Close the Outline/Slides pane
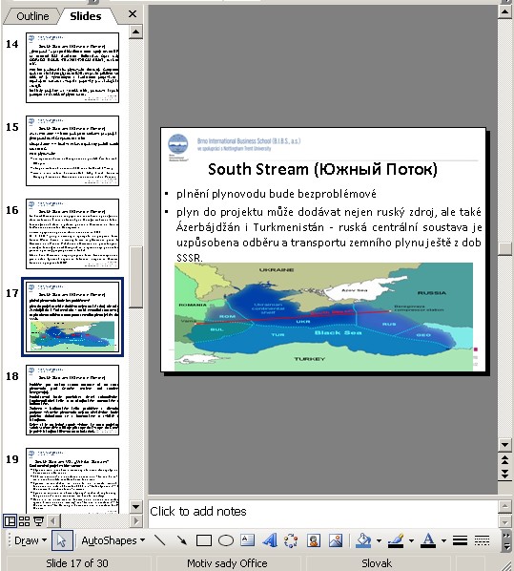The height and width of the screenshot is (571, 514). pyautogui.click(x=133, y=14)
